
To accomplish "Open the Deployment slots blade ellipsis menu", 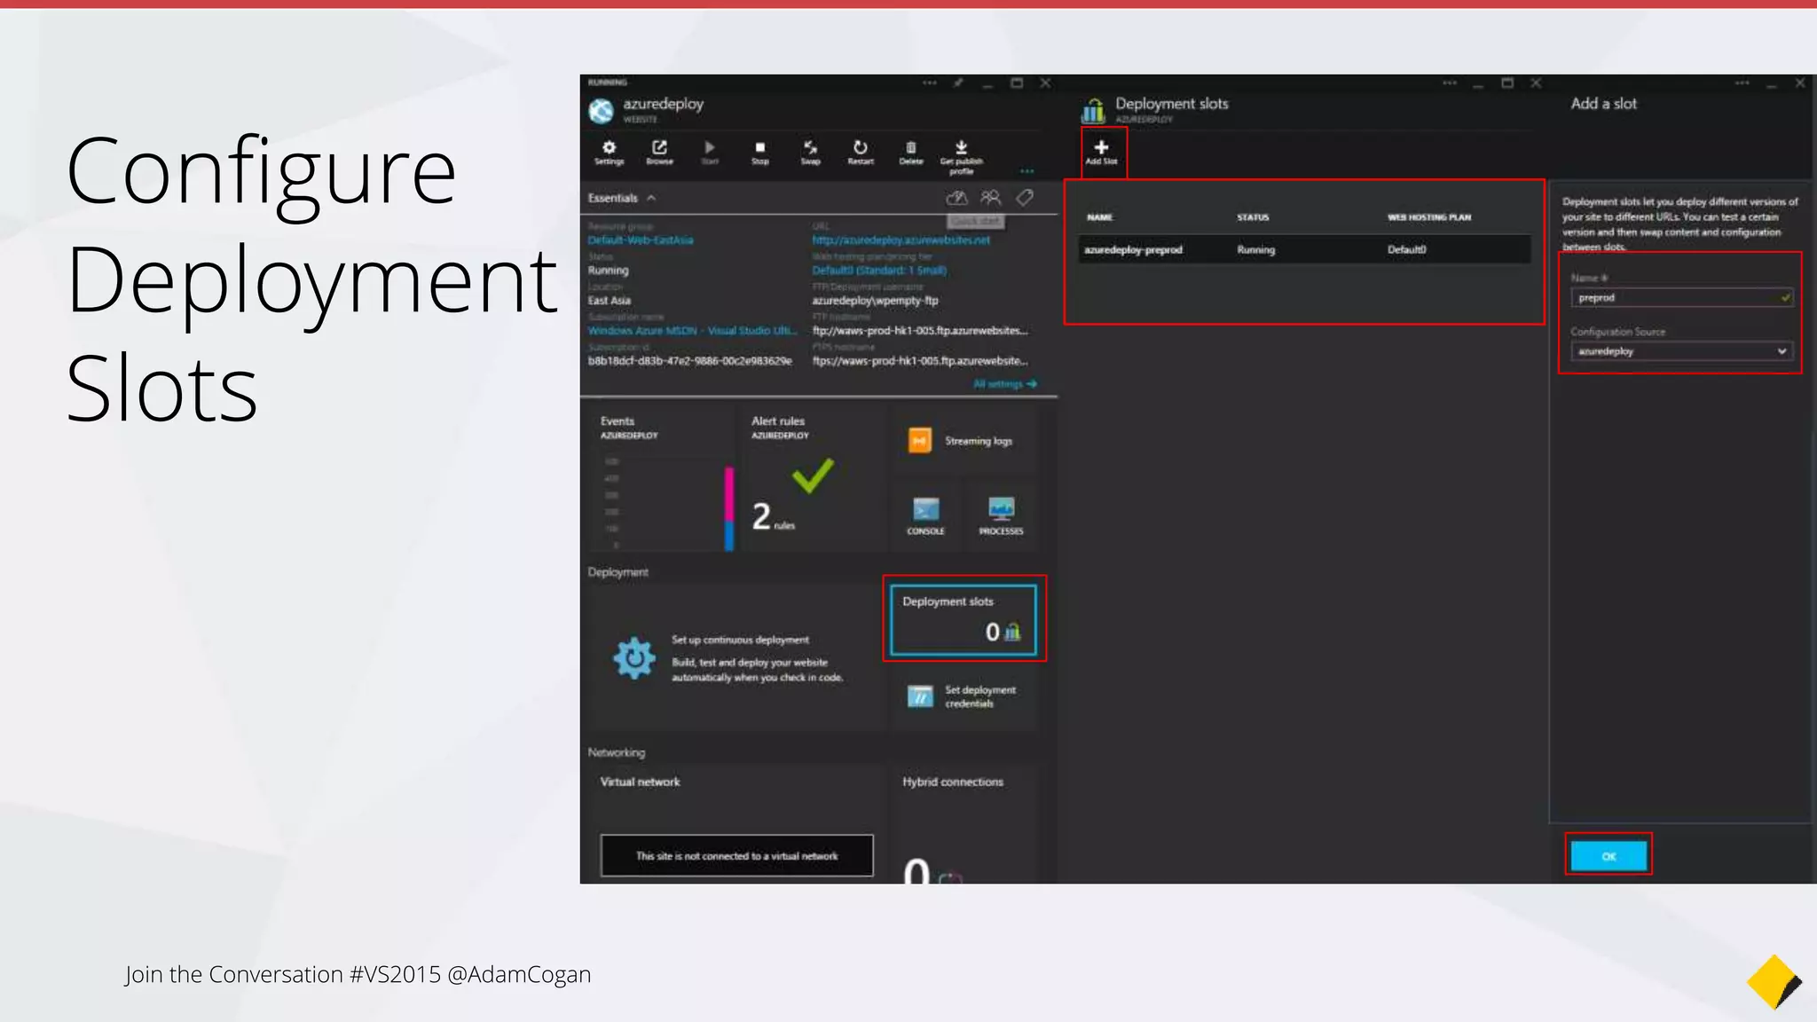I will [1450, 83].
